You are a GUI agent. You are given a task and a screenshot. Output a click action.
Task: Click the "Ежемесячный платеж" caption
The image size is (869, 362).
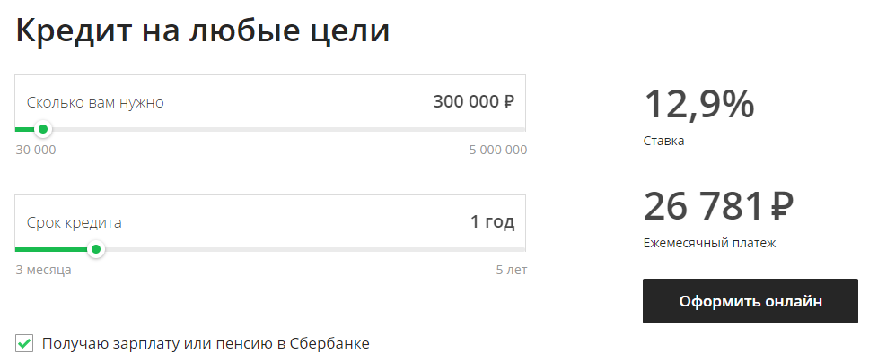(709, 243)
